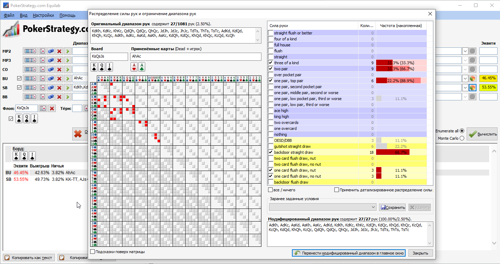Click Jack of spades card under Board in dialog

tap(109, 67)
